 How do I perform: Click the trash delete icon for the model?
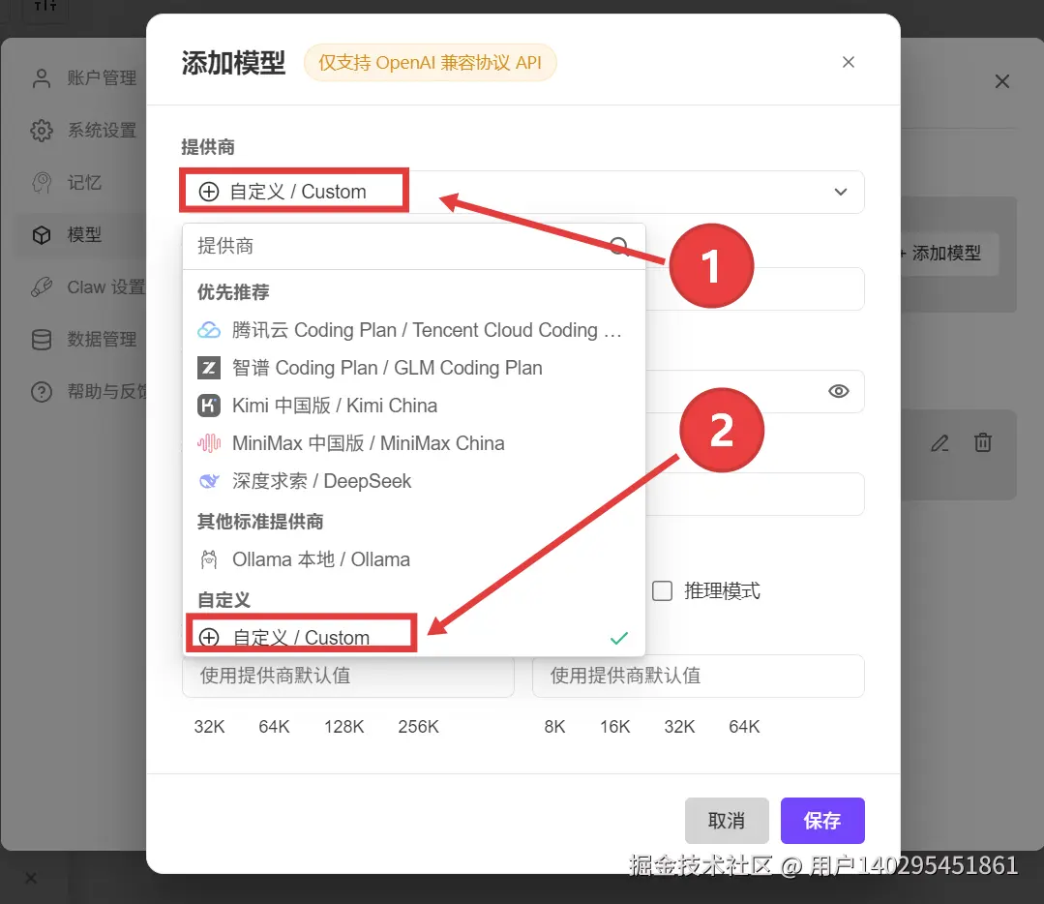point(983,442)
